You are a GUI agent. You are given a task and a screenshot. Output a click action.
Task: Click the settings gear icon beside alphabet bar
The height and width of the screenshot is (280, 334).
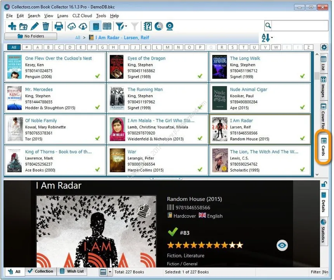coord(324,47)
